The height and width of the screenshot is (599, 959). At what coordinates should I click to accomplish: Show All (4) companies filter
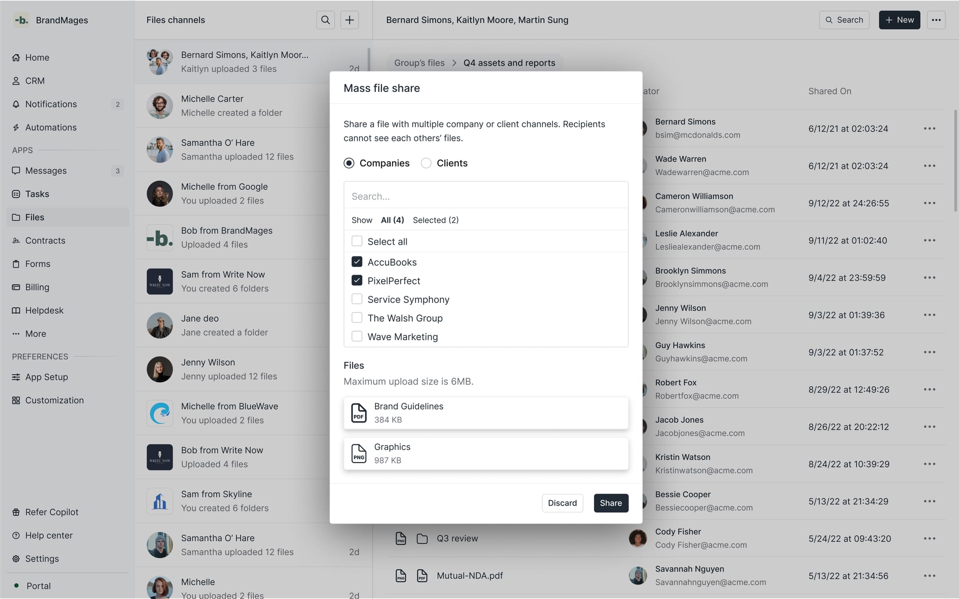tap(392, 220)
